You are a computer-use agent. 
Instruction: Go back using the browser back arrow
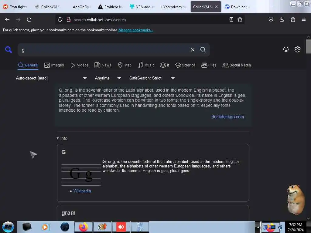[x=7, y=20]
